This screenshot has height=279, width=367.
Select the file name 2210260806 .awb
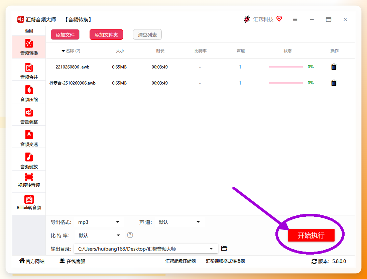tap(73, 67)
